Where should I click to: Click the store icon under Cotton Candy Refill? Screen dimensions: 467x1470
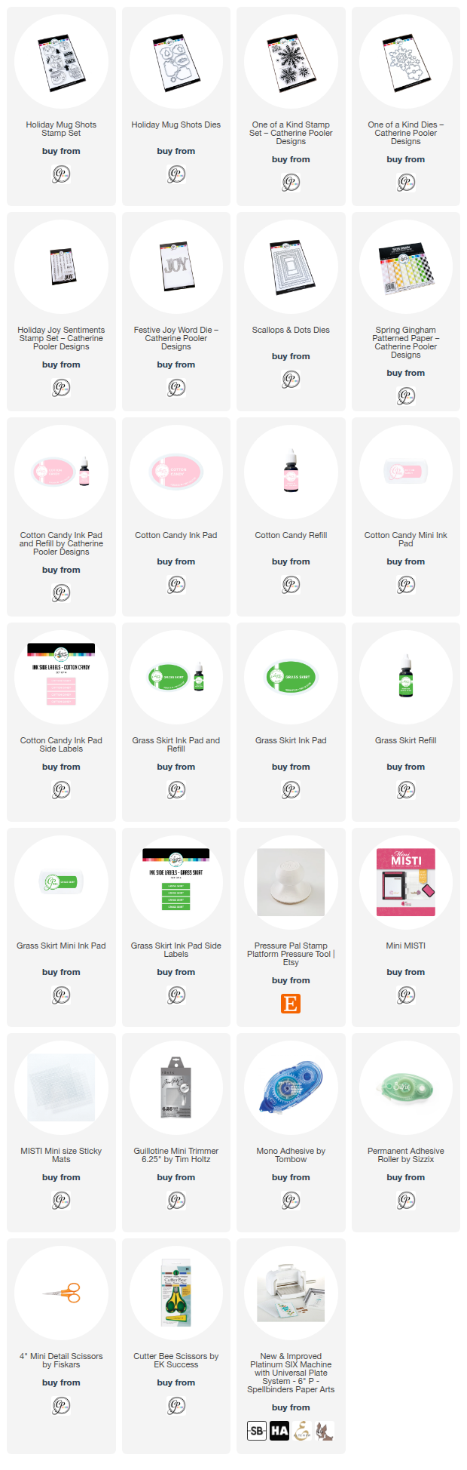click(291, 585)
